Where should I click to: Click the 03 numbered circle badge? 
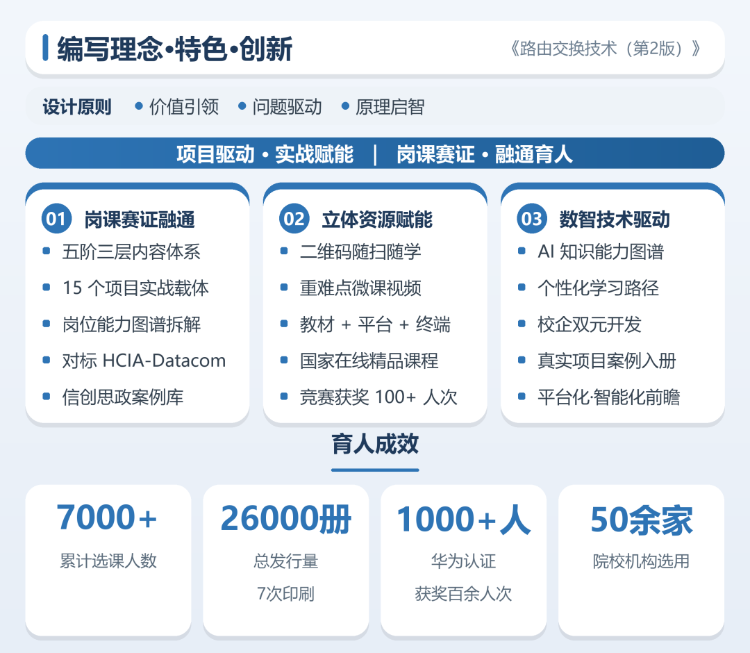[532, 219]
